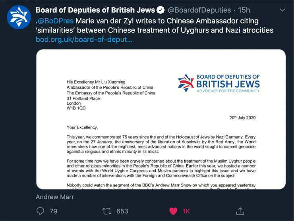The height and width of the screenshot is (221, 294).
Task: Click the Board of Deputies profile avatar
Action: (19, 17)
